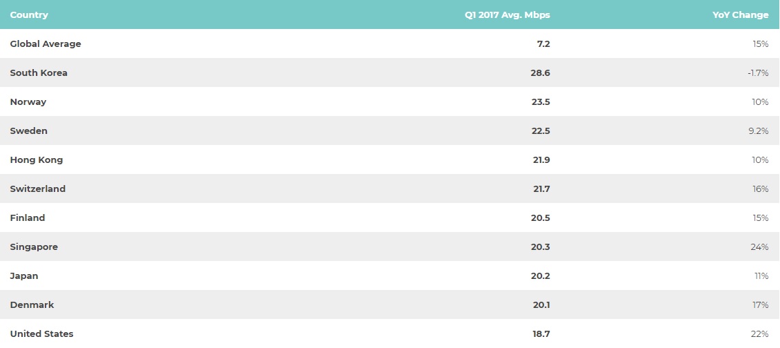Viewport: 780px width, 348px height.
Task: Click the Country column header
Action: pos(29,15)
